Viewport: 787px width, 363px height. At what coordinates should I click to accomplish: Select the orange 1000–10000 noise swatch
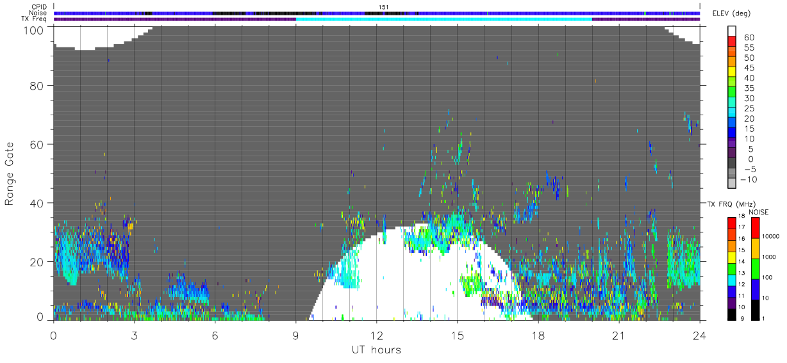[x=756, y=248]
